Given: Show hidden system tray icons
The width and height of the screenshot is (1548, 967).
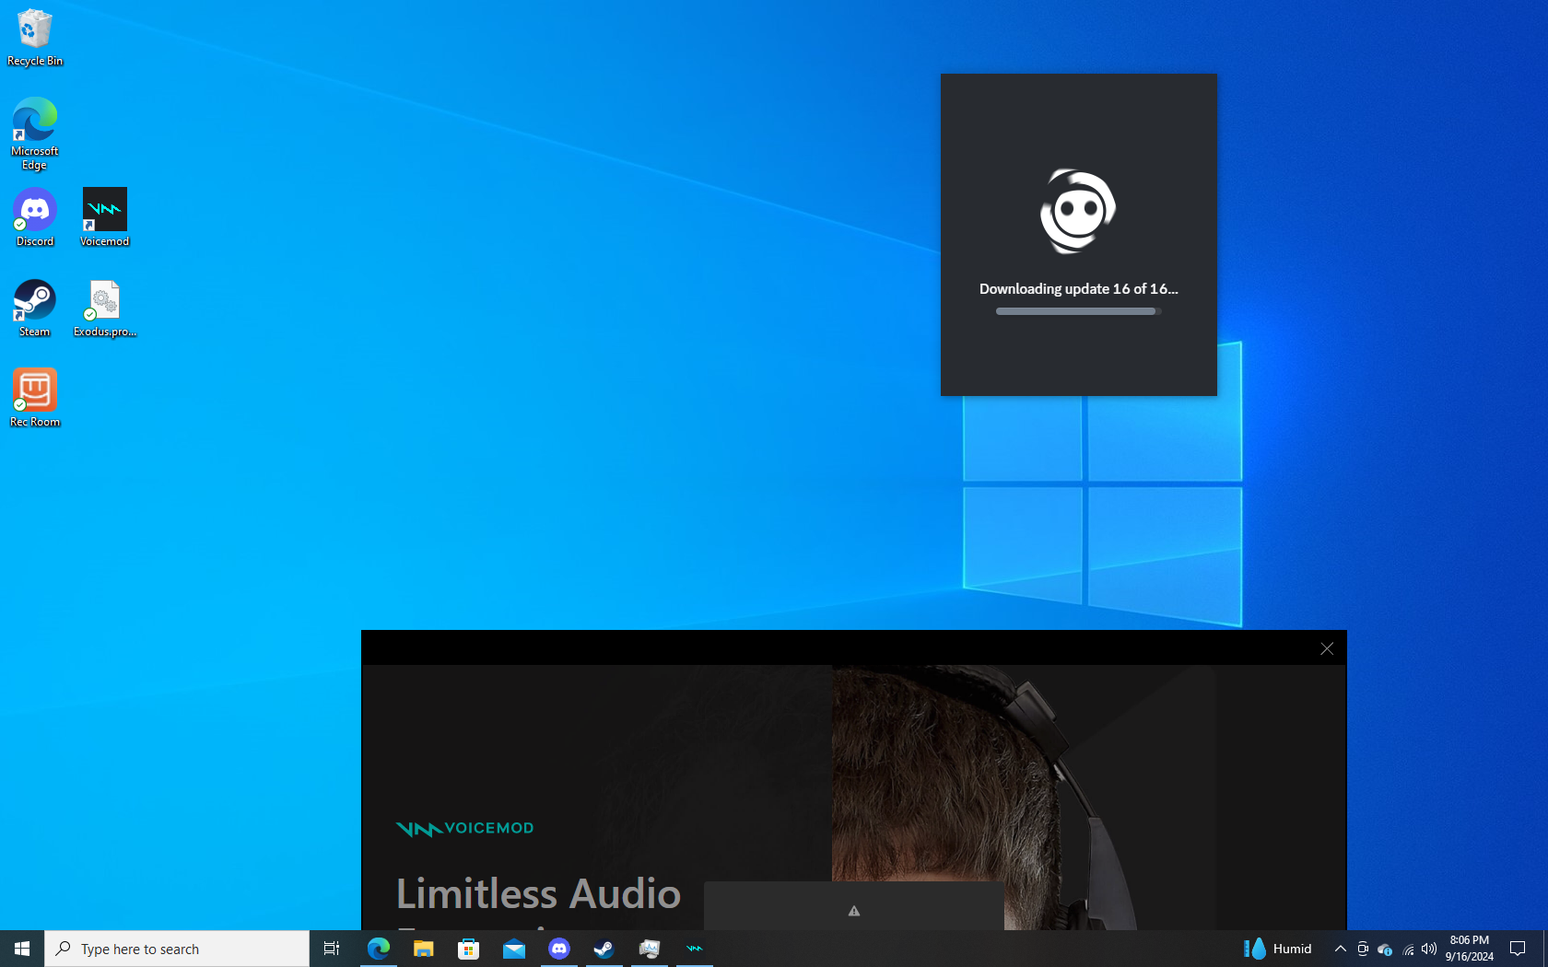Looking at the screenshot, I should (x=1341, y=949).
